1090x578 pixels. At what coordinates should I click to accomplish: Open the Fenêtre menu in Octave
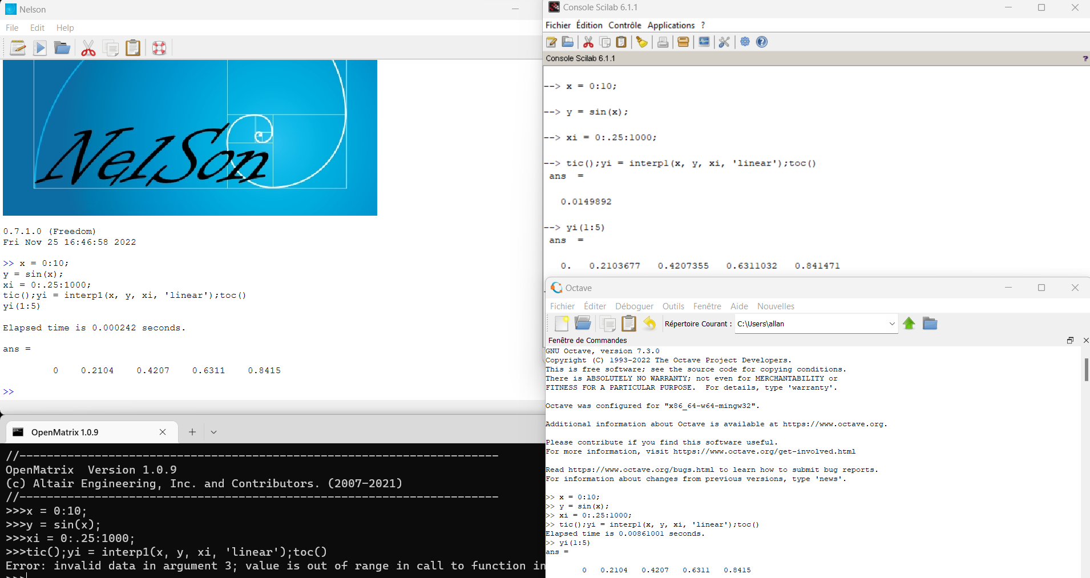707,306
